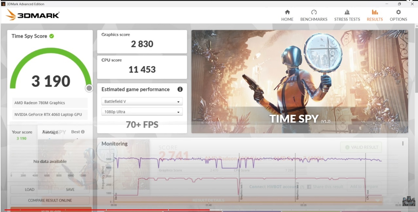
Task: Click COMPARE RESULT ONLINE
Action: [50, 200]
